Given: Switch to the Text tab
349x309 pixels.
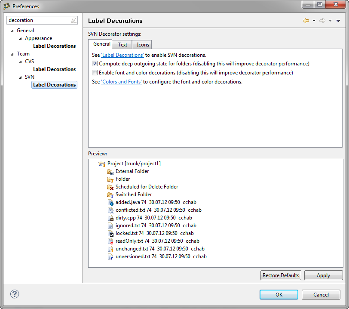Looking at the screenshot, I should point(122,44).
